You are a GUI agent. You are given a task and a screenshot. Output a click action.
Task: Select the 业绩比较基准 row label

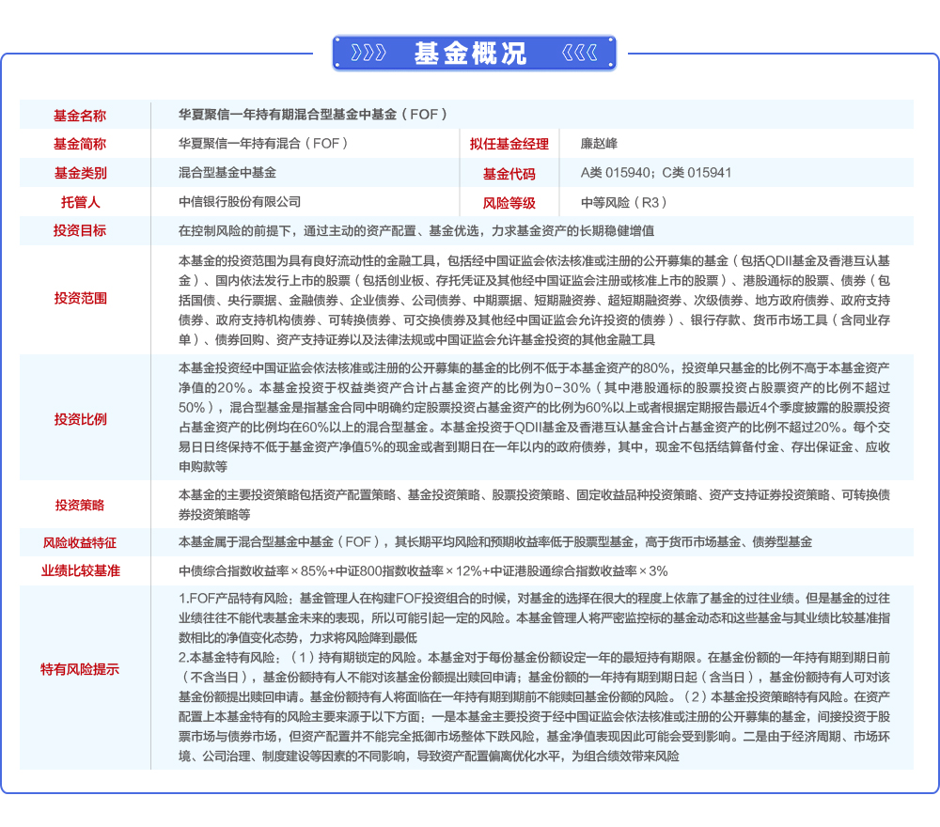click(80, 570)
